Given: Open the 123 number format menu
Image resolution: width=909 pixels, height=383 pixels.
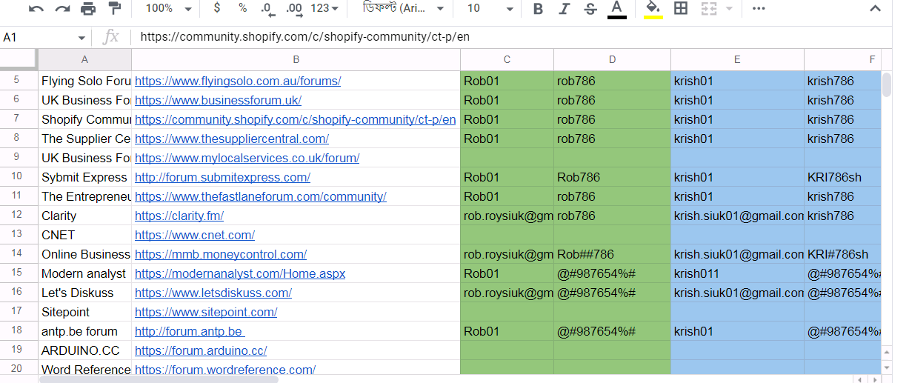Looking at the screenshot, I should (325, 9).
